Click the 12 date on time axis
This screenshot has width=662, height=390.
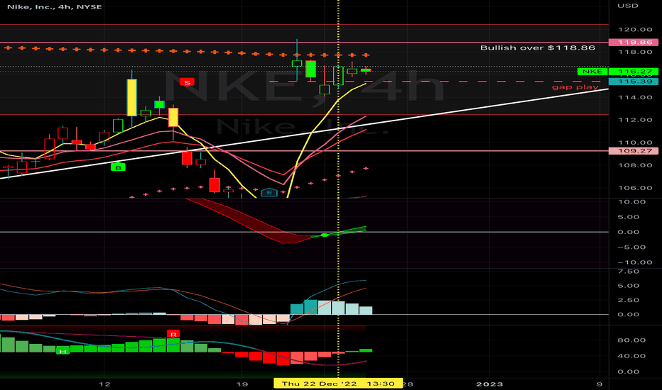tap(104, 384)
